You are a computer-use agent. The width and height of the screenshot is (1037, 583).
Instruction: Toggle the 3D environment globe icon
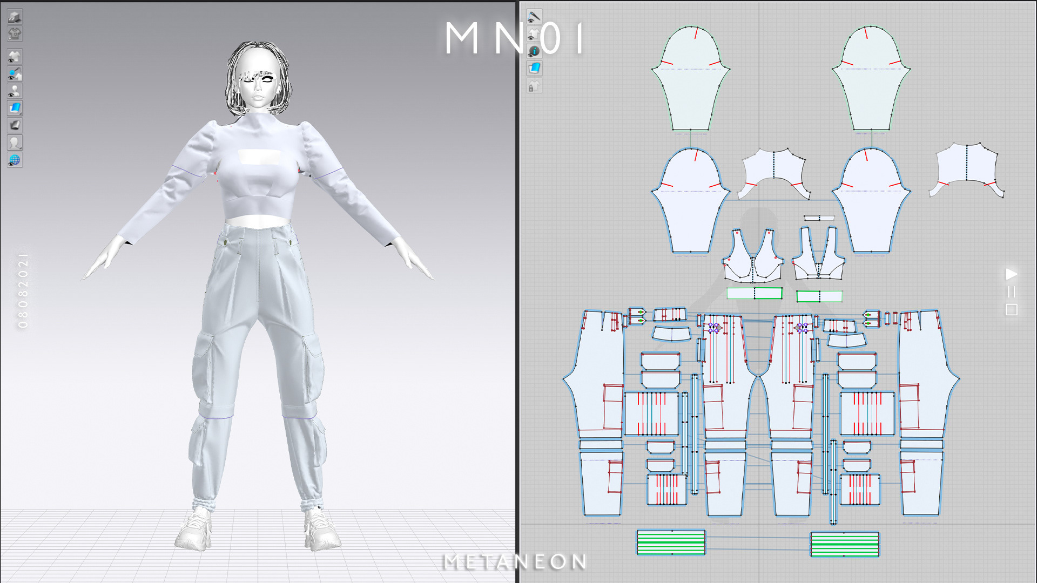coord(15,160)
